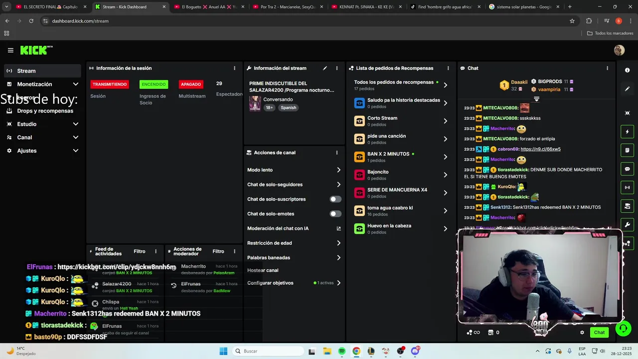Edit stream info with pencil icon
Screen dimensions: 638x359
[325, 68]
